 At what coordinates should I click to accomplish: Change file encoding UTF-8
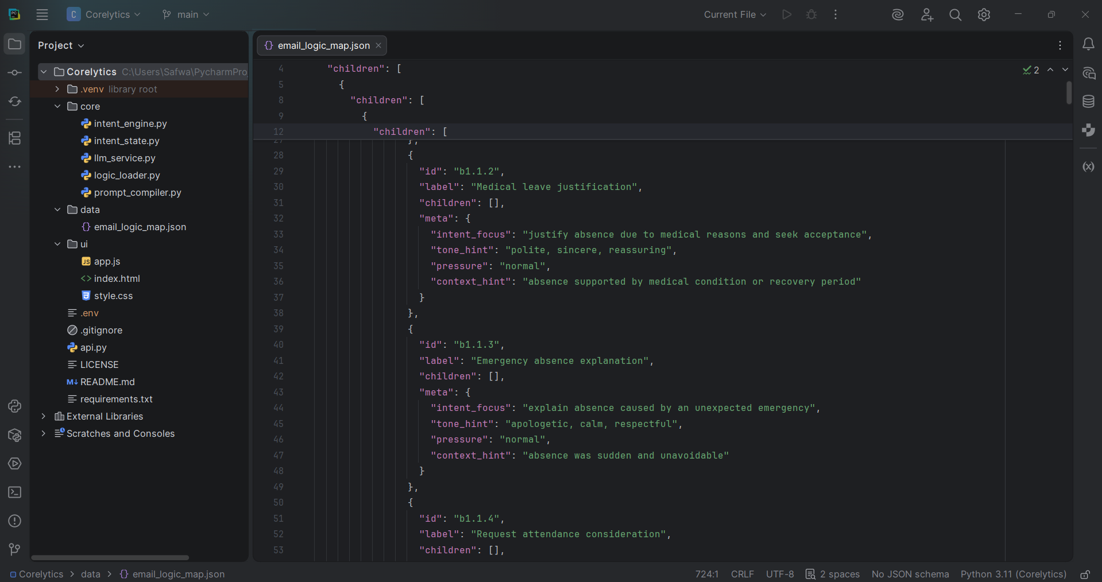[780, 574]
